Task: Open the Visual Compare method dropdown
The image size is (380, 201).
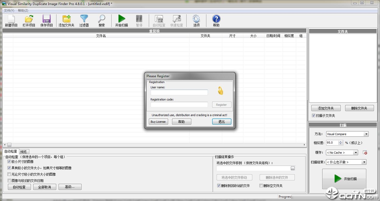Action: click(367, 134)
